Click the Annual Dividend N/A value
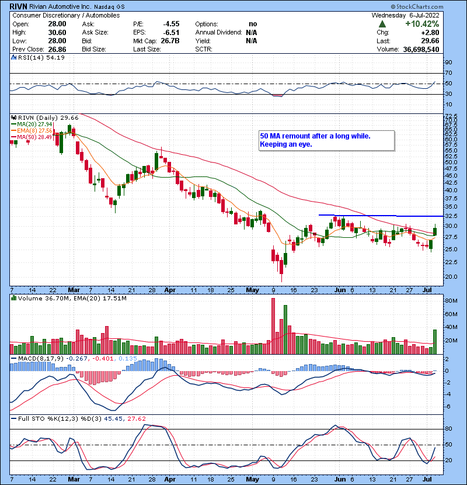This screenshot has width=467, height=485. (251, 33)
